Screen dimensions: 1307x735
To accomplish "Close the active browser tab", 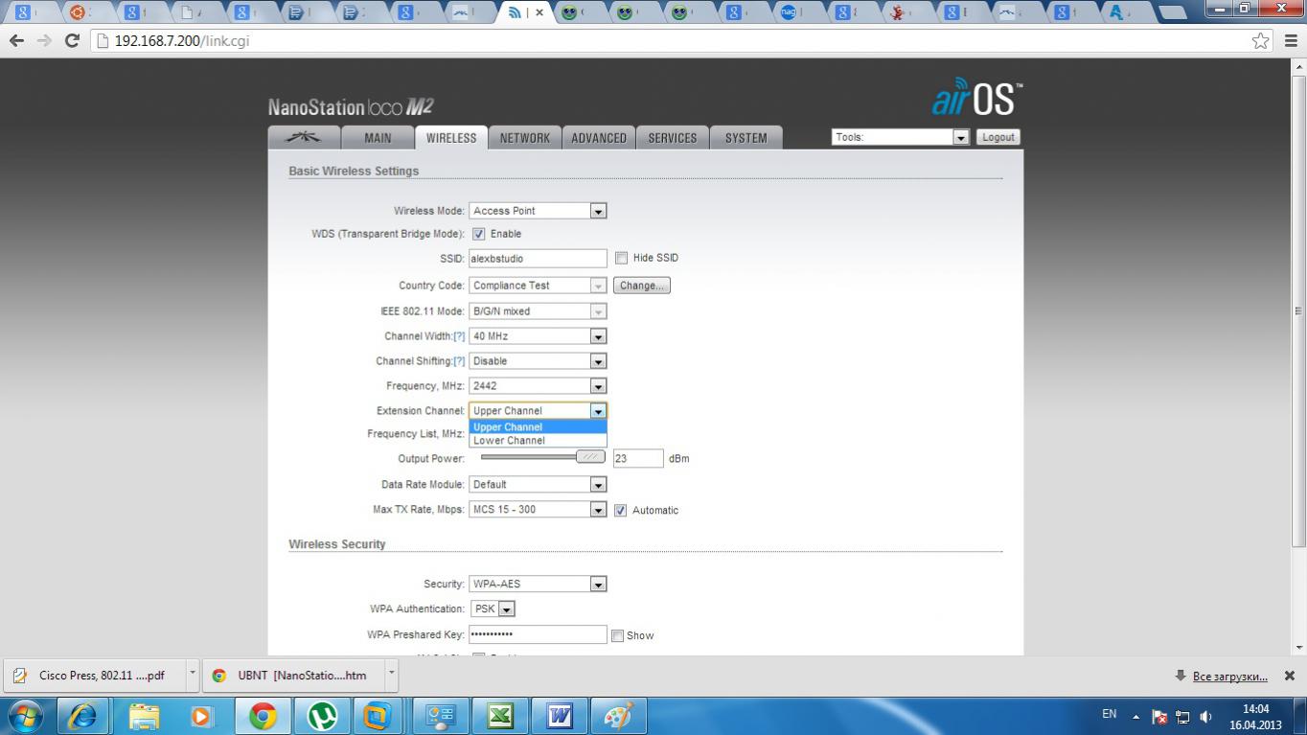I will (539, 12).
